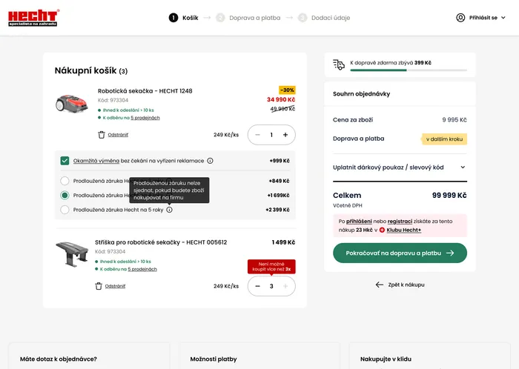Select the Košík step

coord(183,18)
